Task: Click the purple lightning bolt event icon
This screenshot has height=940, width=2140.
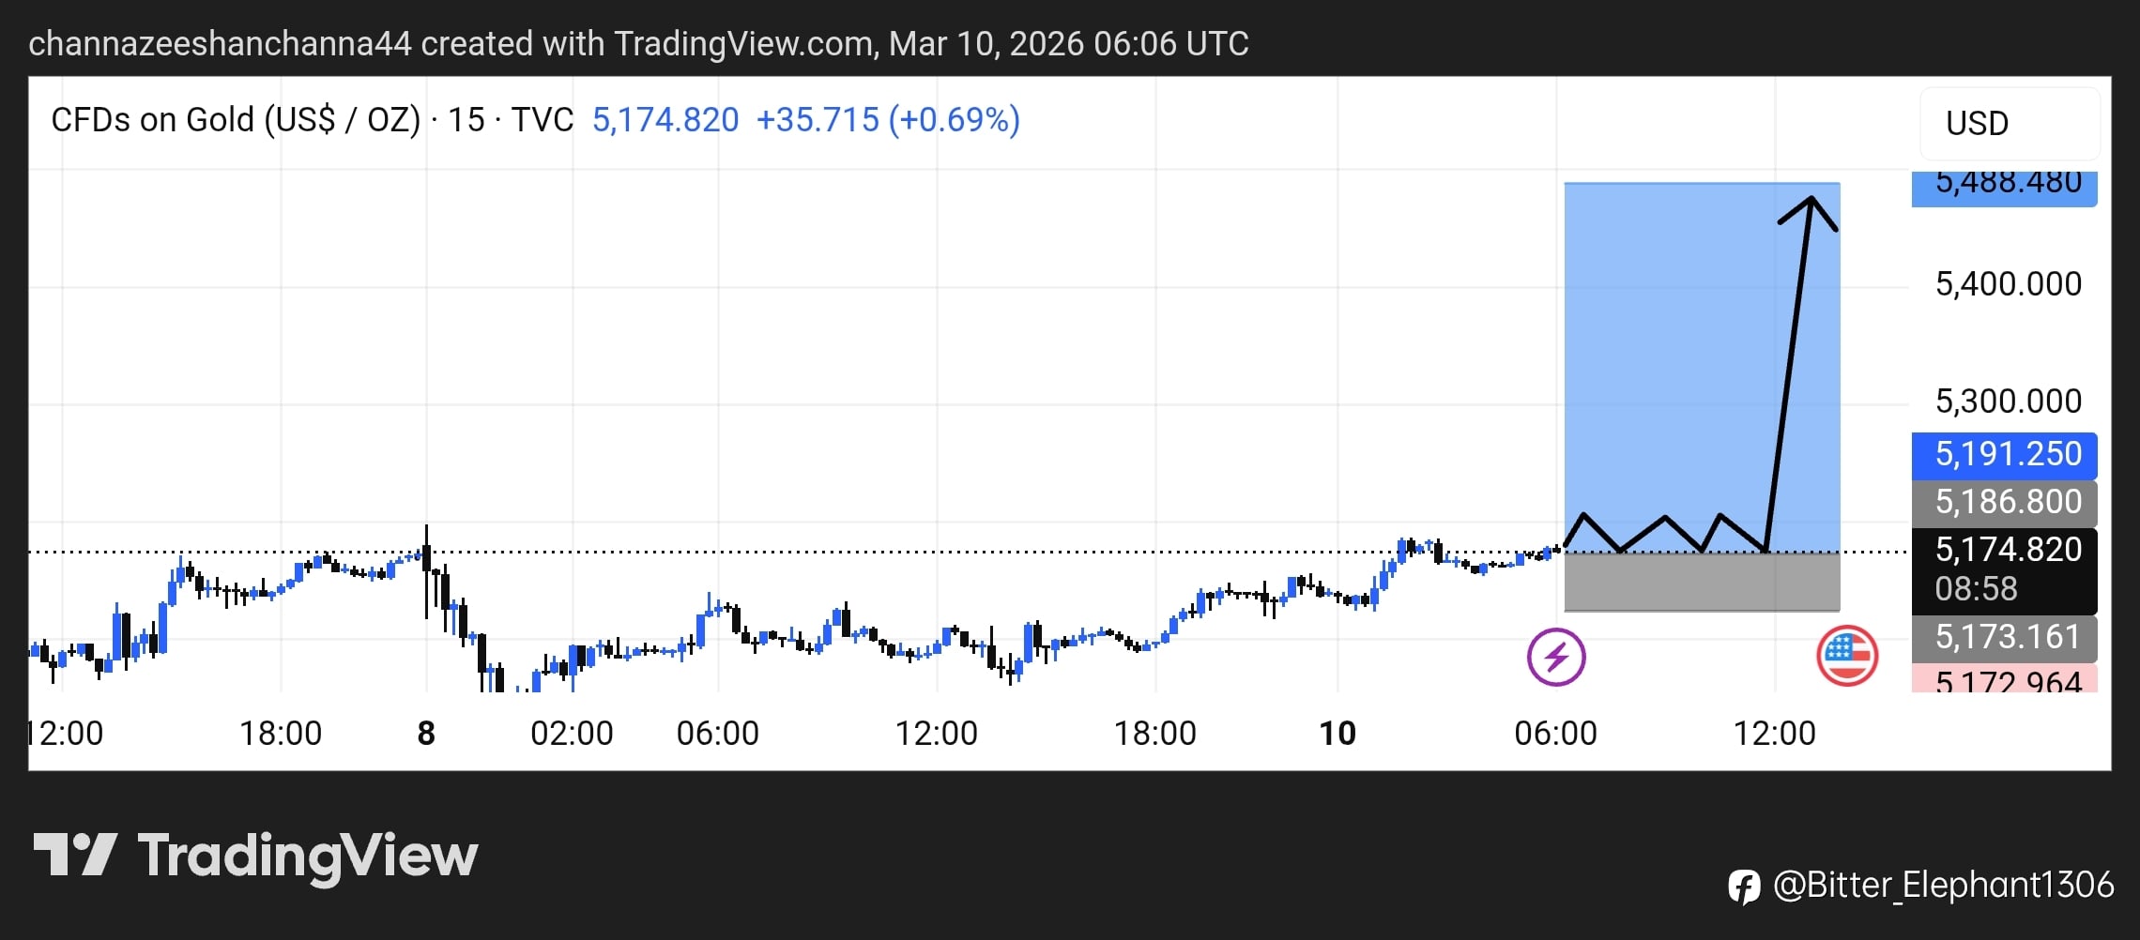Action: tap(1555, 657)
